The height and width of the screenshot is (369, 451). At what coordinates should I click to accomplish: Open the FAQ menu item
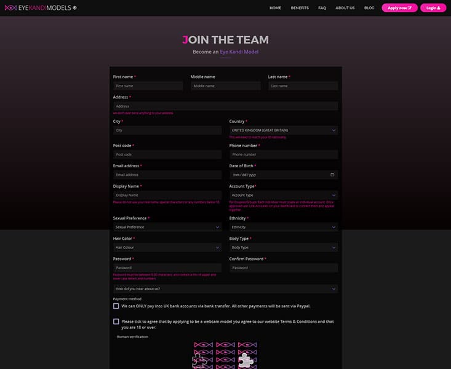click(322, 8)
